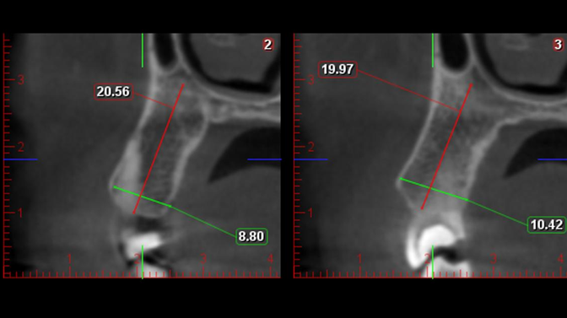Click bottom endpoint of red line in slice 3
The height and width of the screenshot is (318, 567).
422,208
